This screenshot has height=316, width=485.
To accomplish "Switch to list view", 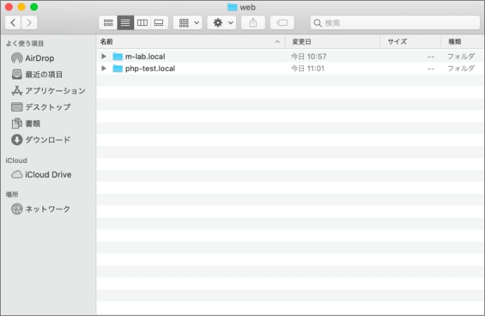I will click(125, 23).
